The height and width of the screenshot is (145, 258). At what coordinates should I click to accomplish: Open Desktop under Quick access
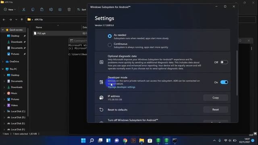(x=15, y=36)
